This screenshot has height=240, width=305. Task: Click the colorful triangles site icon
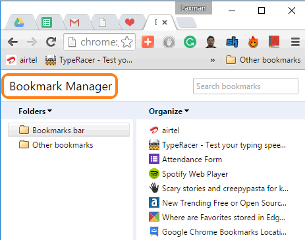[154, 217]
